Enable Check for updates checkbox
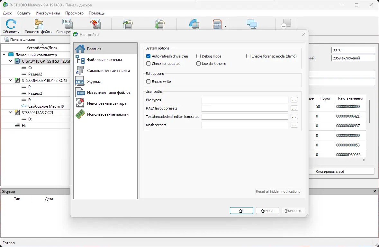 tap(149, 64)
